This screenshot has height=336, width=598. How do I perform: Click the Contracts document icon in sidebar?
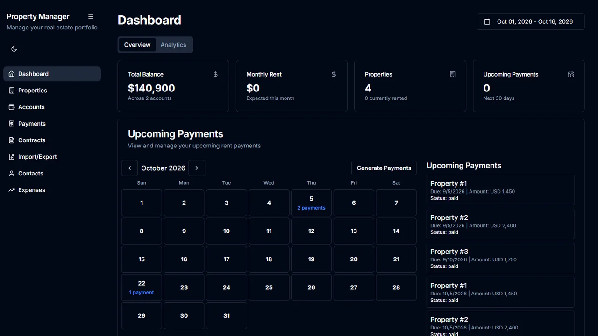coord(12,140)
